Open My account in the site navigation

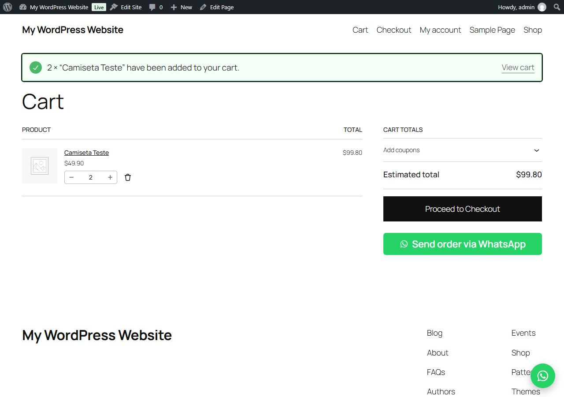[440, 30]
